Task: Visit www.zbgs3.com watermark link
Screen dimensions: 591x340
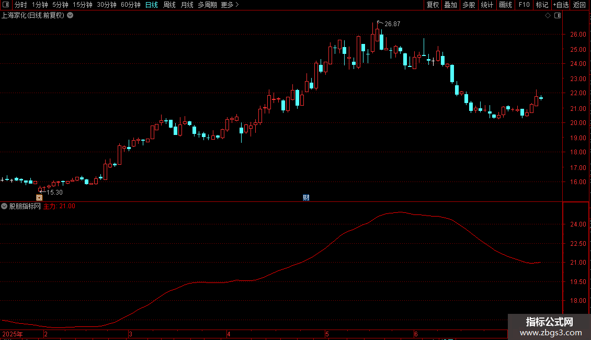Action: pos(551,333)
